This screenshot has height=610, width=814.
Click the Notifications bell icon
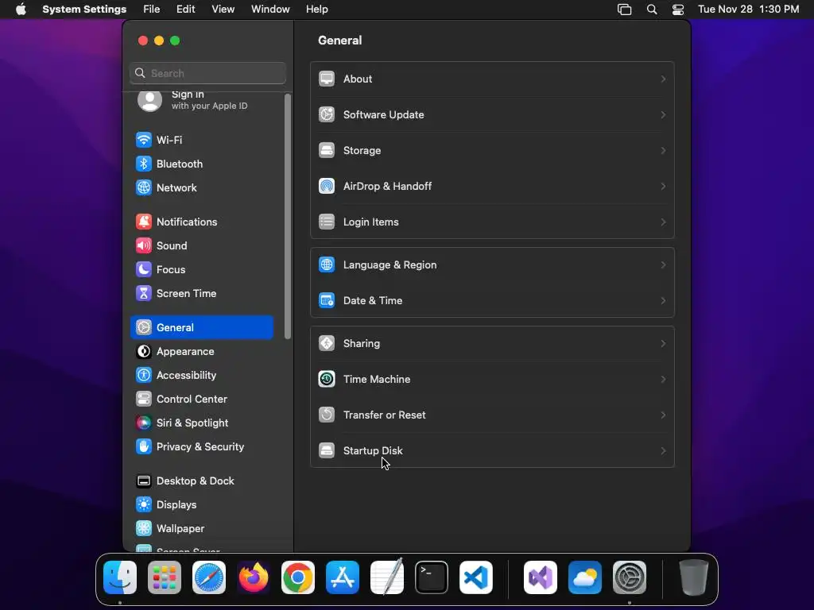144,222
